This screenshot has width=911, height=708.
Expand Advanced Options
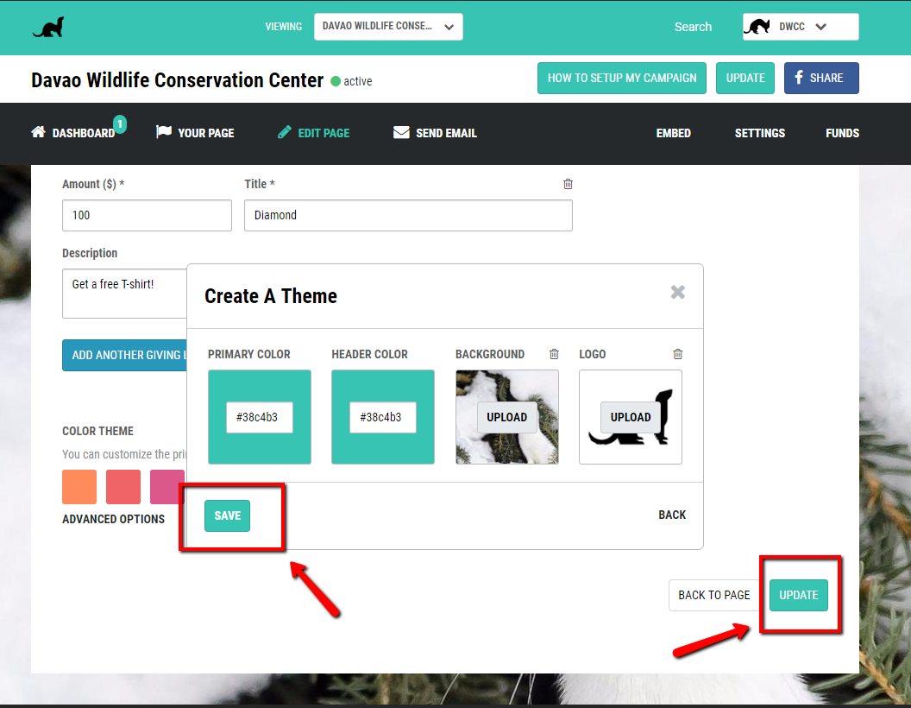(x=113, y=519)
